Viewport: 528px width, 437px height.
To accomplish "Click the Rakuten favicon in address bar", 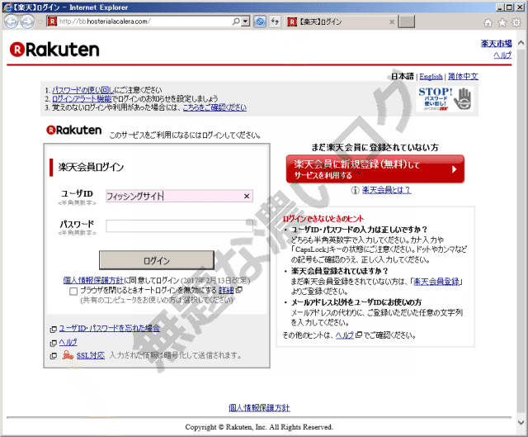I will tap(53, 21).
